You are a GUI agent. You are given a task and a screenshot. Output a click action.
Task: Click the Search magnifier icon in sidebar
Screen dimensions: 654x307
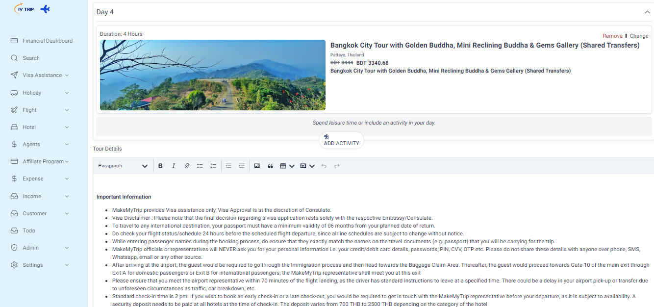coord(14,58)
